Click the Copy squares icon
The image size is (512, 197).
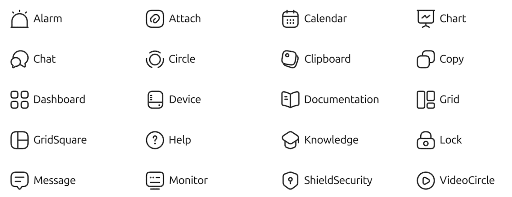click(426, 59)
